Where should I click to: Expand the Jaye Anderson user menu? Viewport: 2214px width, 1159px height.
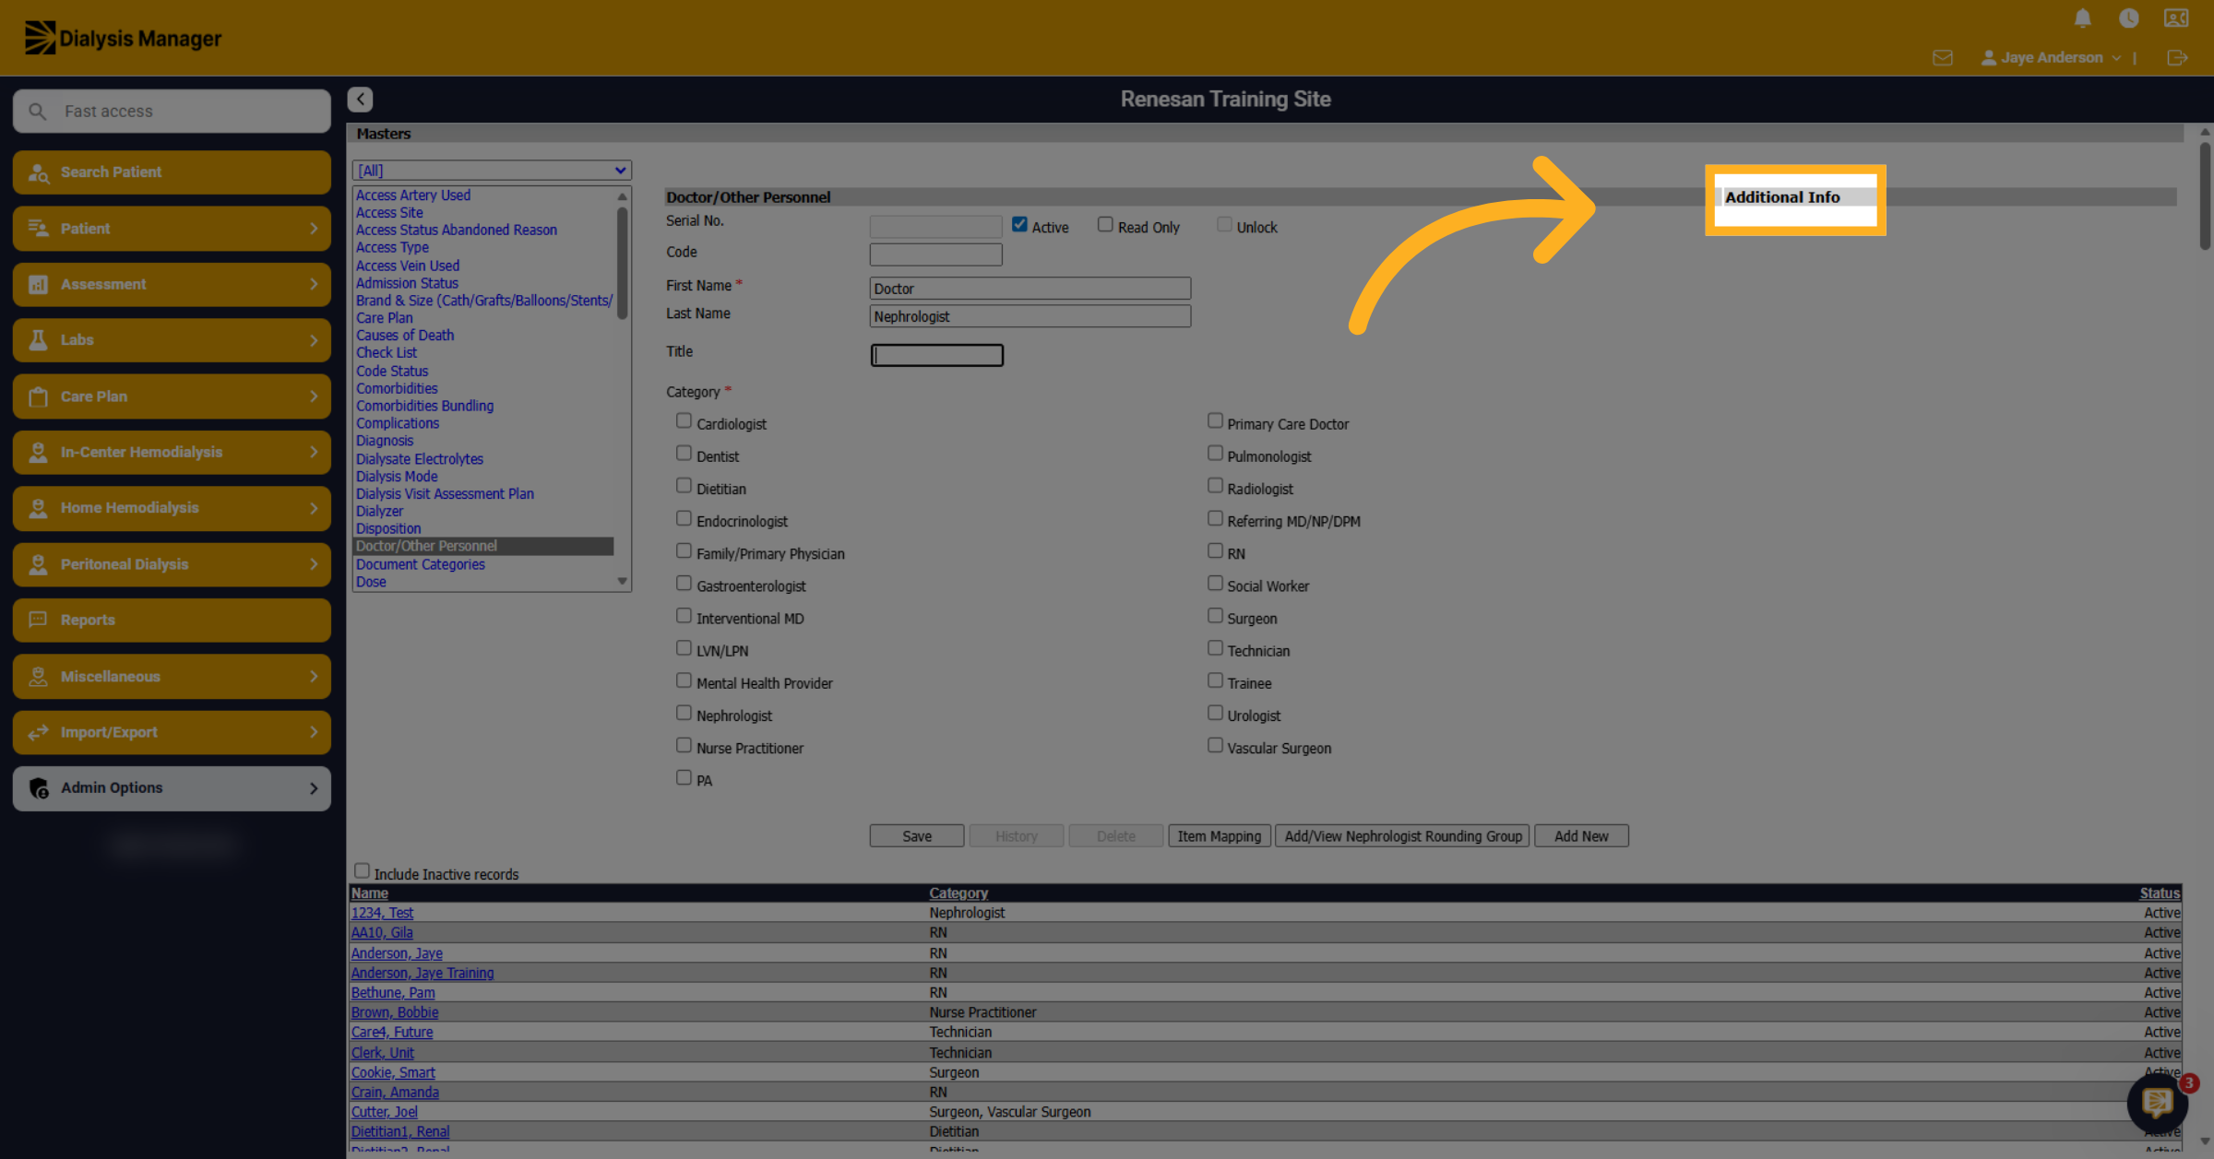(2052, 57)
